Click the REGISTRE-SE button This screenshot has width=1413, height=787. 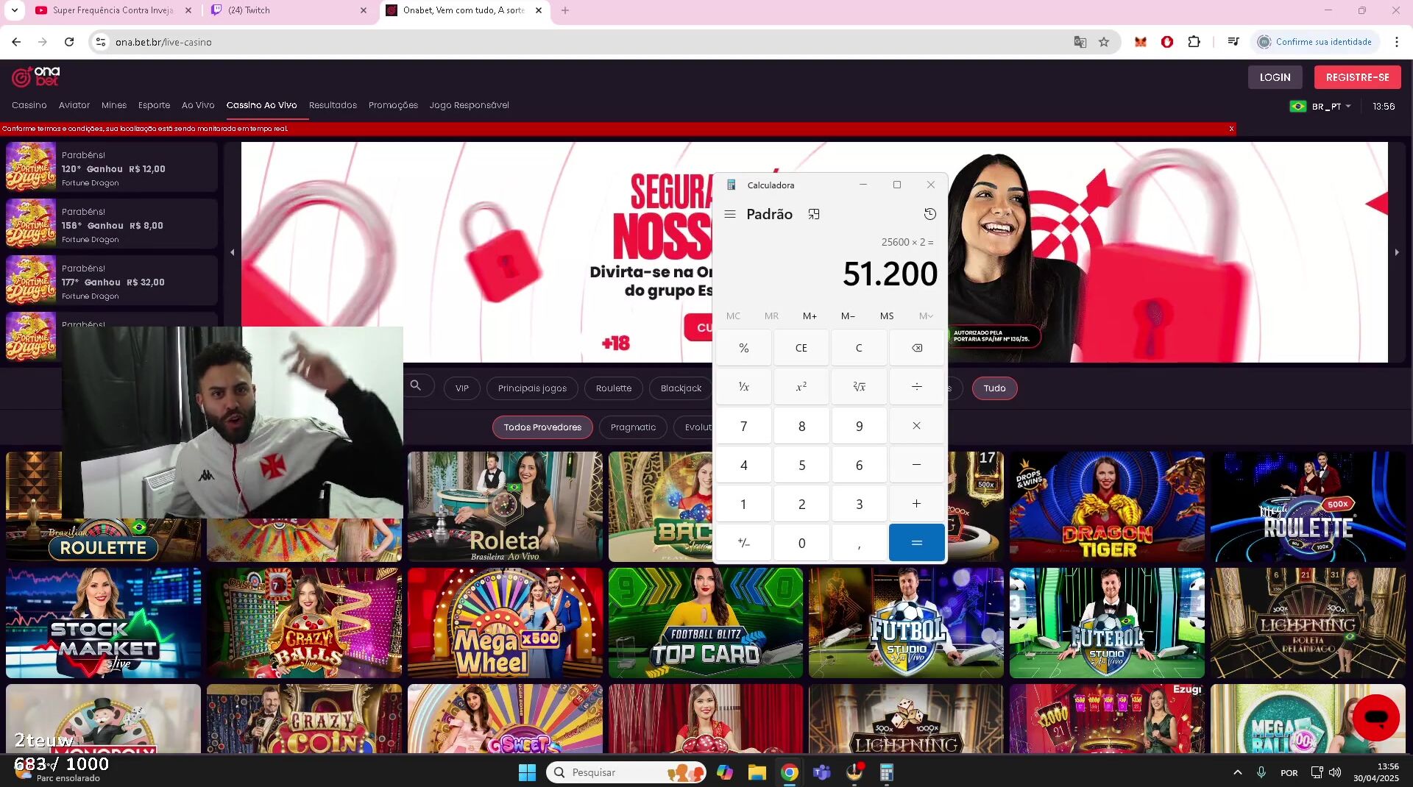pos(1357,77)
